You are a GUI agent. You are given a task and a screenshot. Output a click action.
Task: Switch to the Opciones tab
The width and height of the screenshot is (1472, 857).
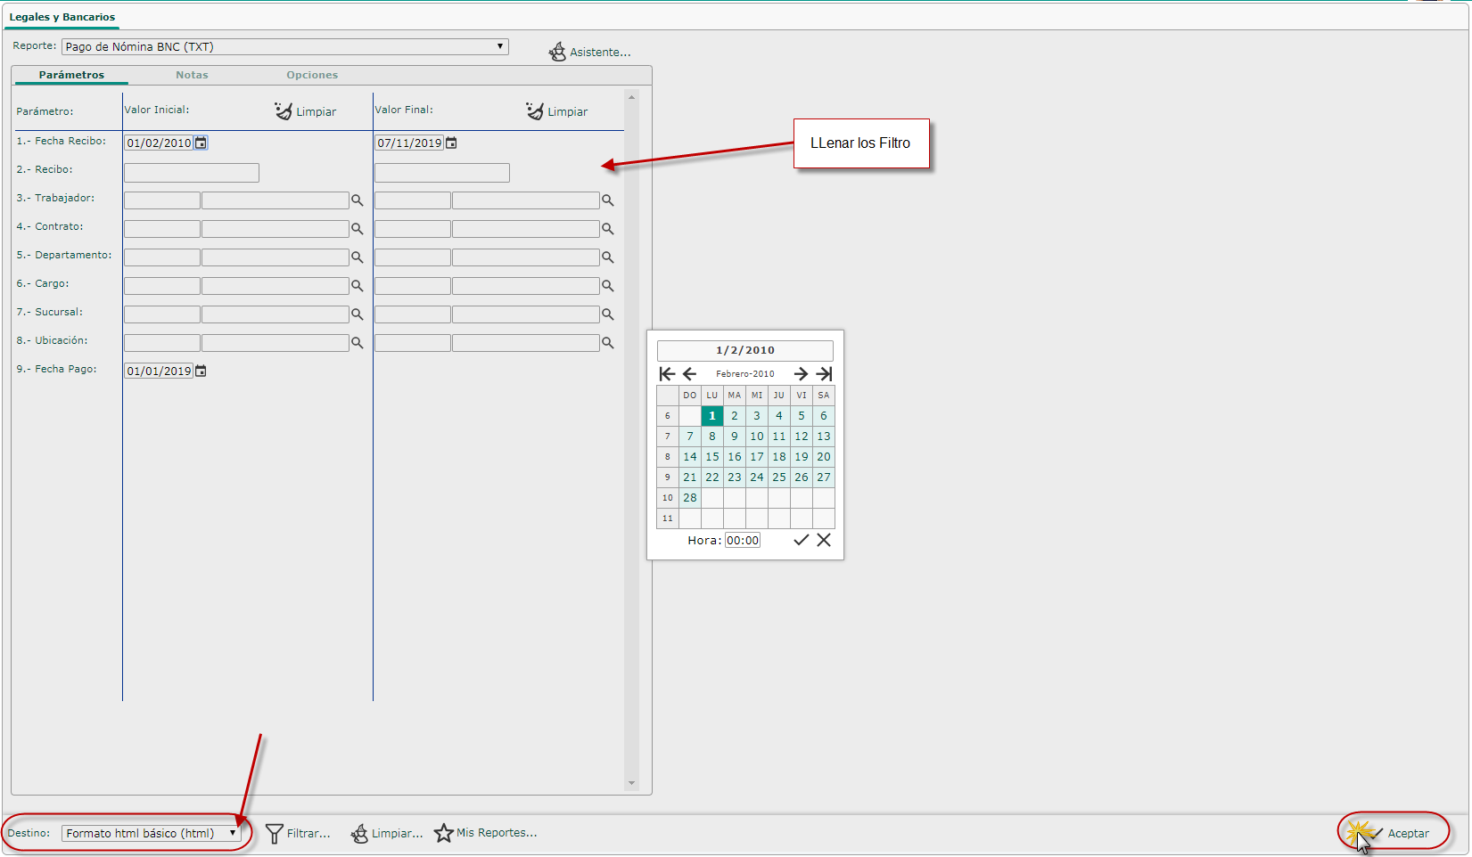click(312, 75)
